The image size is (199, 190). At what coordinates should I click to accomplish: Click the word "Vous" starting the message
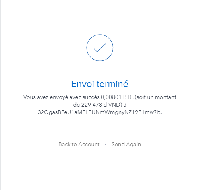point(29,97)
